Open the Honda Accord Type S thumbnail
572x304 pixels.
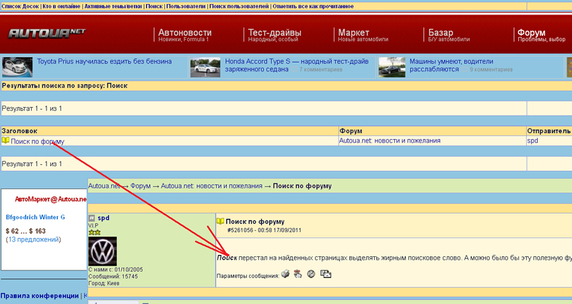[205, 66]
